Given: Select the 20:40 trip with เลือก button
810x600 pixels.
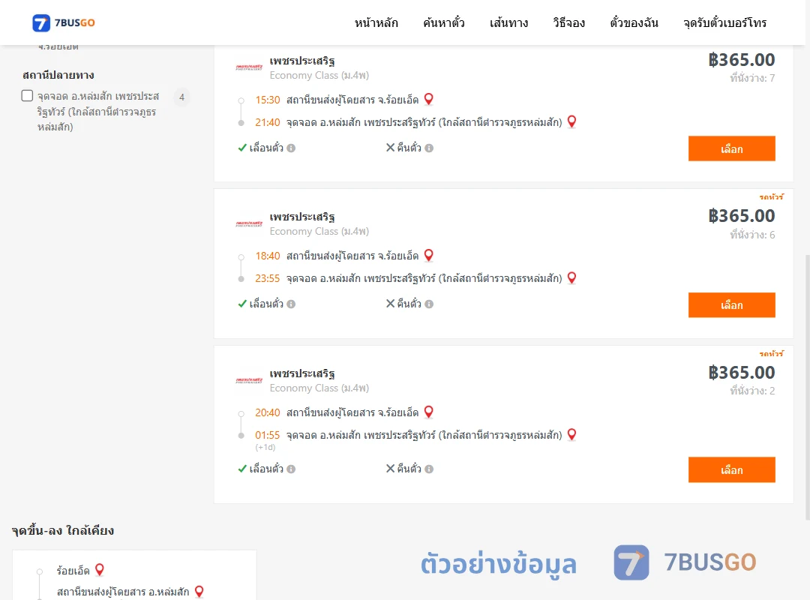Looking at the screenshot, I should pyautogui.click(x=731, y=469).
